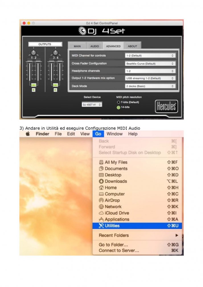This screenshot has width=203, height=287.
Task: Close the DJ 4 Set ControlPanel window
Action: coord(24,23)
